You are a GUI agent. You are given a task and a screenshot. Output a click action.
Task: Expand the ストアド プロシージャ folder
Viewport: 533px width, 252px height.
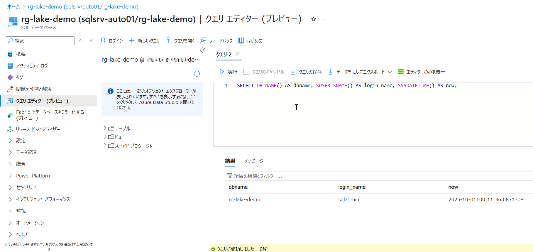[x=105, y=146]
